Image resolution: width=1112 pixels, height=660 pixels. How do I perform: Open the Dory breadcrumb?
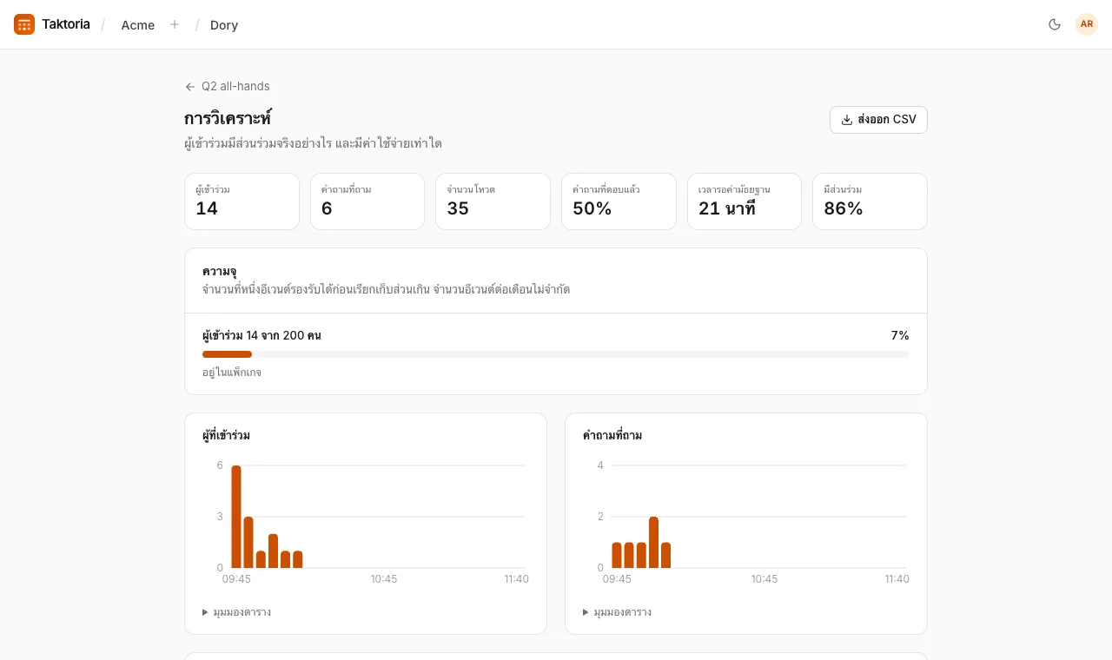[224, 25]
